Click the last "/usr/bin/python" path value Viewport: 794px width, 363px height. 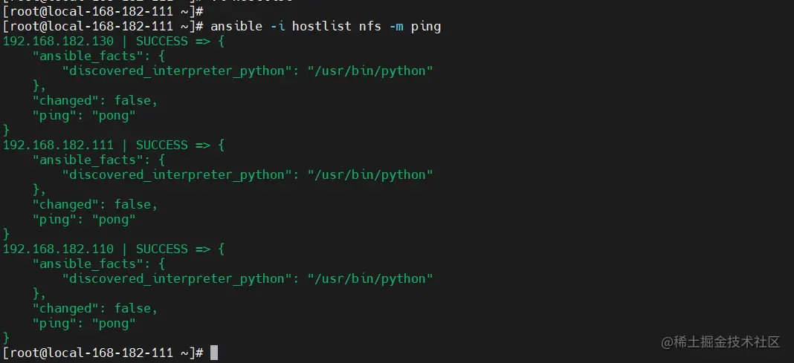(x=371, y=278)
